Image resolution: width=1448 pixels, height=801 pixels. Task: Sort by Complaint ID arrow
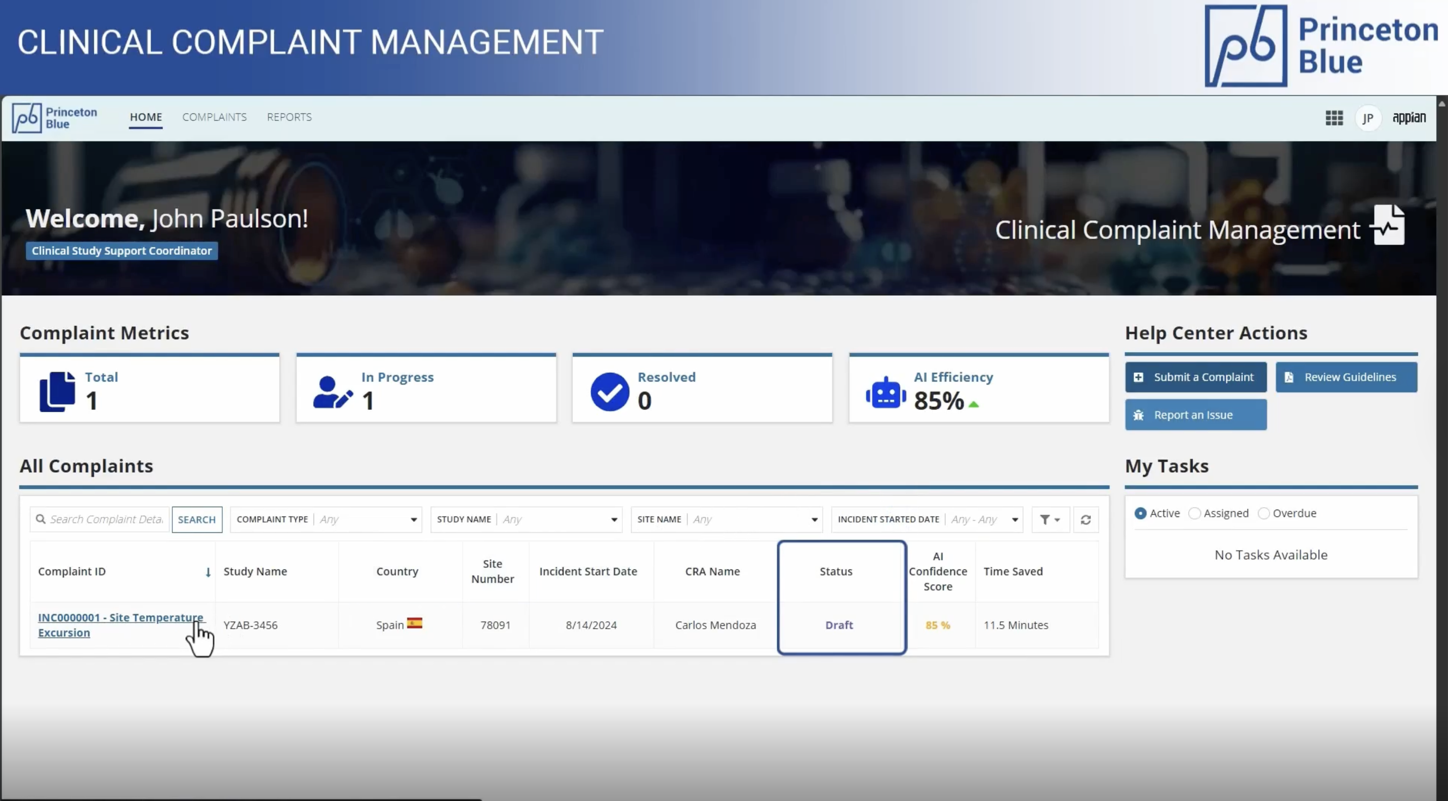[x=207, y=572]
